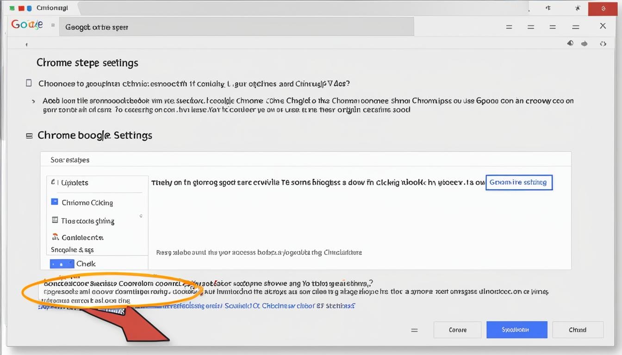Tick the checkbox under 'Chrome stepe seetings' heading
Screen dimensions: 622x355
click(29, 83)
